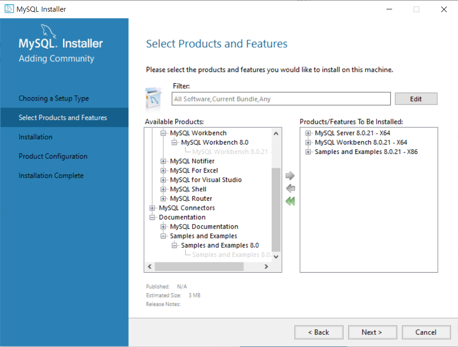Expand Samples and Examples 8.0.21 - X86 features
This screenshot has width=458, height=347.
point(308,152)
